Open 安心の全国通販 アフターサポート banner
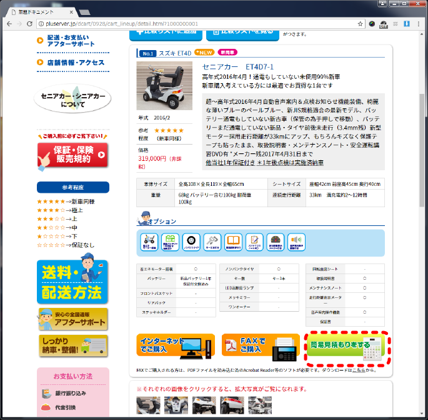 click(x=73, y=319)
